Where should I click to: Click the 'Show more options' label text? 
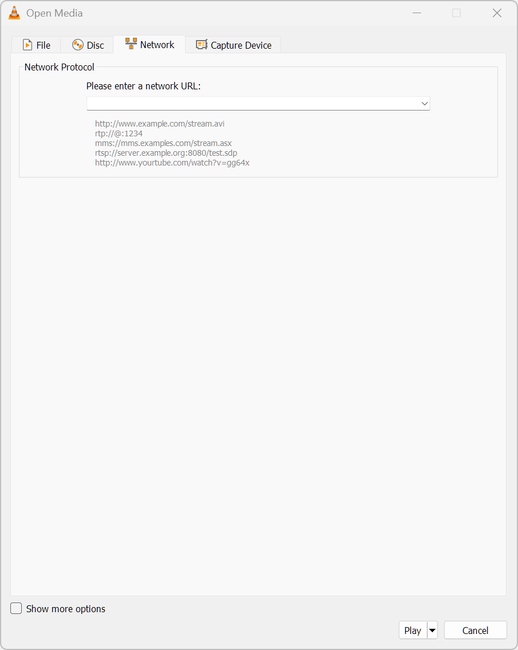[x=65, y=609]
